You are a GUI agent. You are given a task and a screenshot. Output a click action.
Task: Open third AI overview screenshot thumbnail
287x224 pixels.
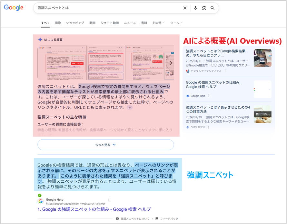pos(150,63)
